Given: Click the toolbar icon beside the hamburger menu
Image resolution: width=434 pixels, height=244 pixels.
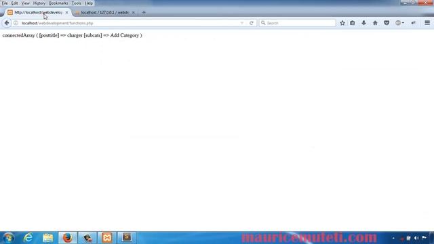Looking at the screenshot, I should pyautogui.click(x=413, y=23).
